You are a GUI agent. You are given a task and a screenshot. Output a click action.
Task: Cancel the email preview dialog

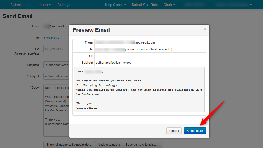[174, 131]
